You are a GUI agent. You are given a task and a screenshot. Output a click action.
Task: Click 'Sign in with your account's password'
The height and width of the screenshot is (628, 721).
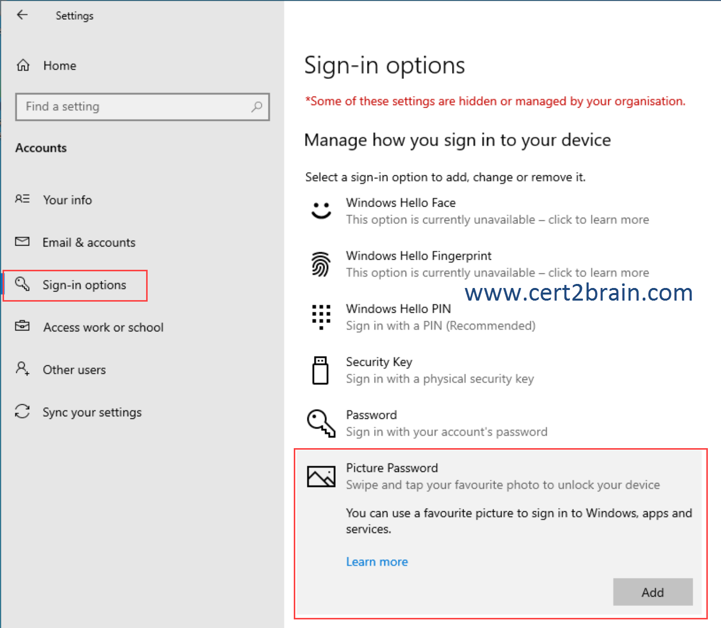tap(447, 432)
